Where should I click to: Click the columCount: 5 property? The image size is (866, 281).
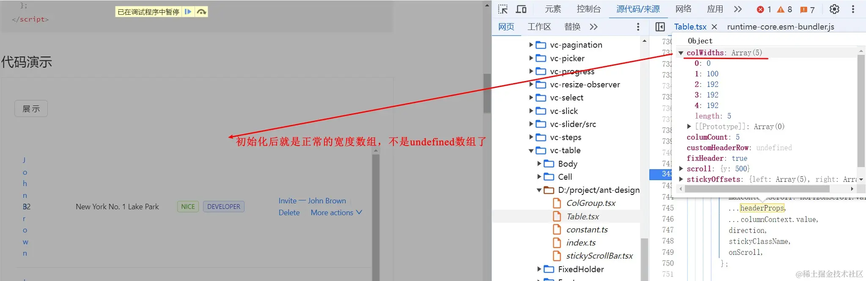[x=713, y=137]
